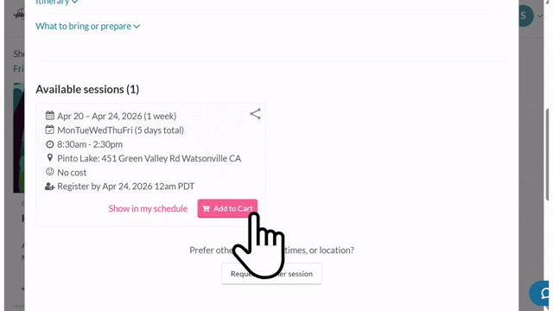Screen dimensions: 553x311
Task: Click the clock icon beside 8:30am time
Action: coord(50,144)
